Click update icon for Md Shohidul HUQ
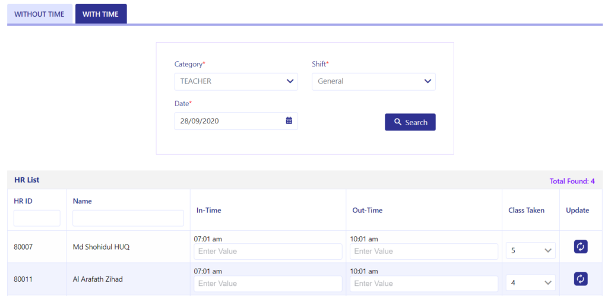Image resolution: width=608 pixels, height=296 pixels. tap(581, 247)
